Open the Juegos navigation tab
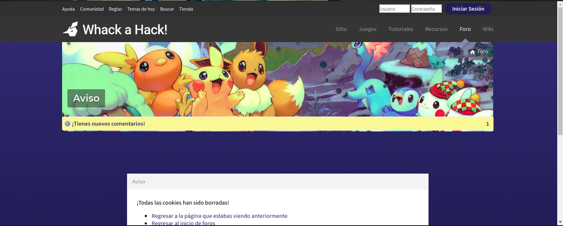 click(367, 29)
